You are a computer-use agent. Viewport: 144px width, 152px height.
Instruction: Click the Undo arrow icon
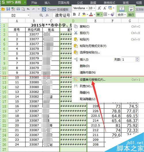28,9
